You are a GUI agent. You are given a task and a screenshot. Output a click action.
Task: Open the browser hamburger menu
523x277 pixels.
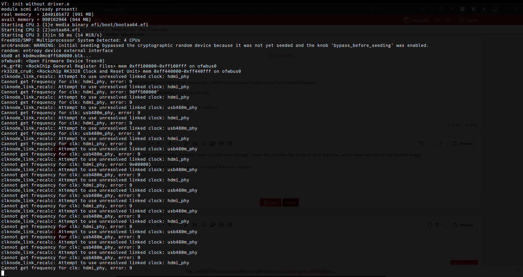click(x=516, y=9)
